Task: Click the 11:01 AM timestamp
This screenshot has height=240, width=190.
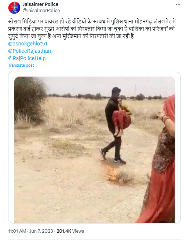Action: click(17, 231)
